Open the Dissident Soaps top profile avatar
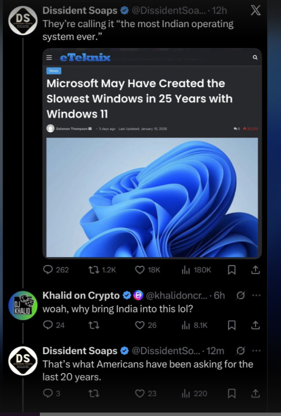The width and height of the screenshot is (281, 416). (23, 20)
